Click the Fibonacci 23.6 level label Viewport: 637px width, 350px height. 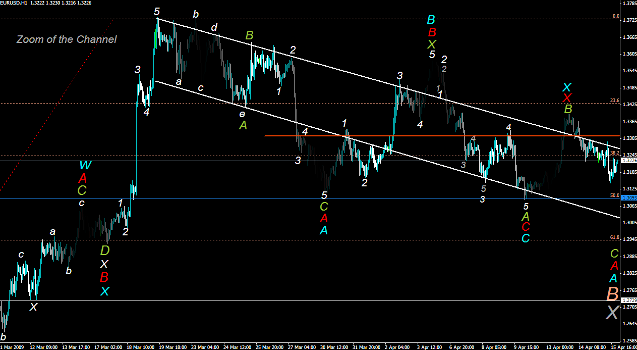[615, 101]
